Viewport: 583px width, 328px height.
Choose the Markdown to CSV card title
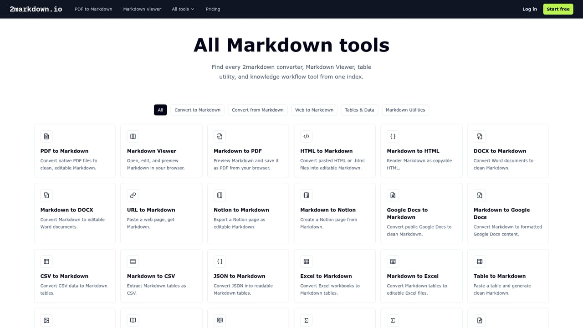tap(151, 276)
